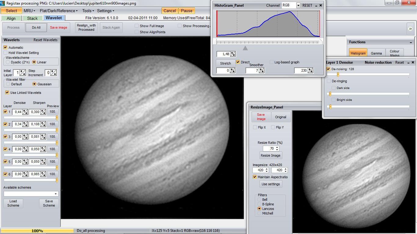Enable Show Full Image checkbox
The width and height of the screenshot is (417, 234).
pos(137,26)
